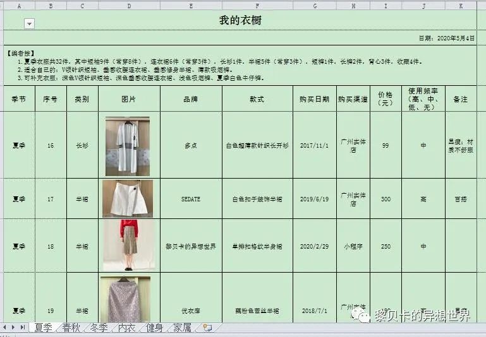
Task: Select the 购买日期 header cell
Action: 315,99
